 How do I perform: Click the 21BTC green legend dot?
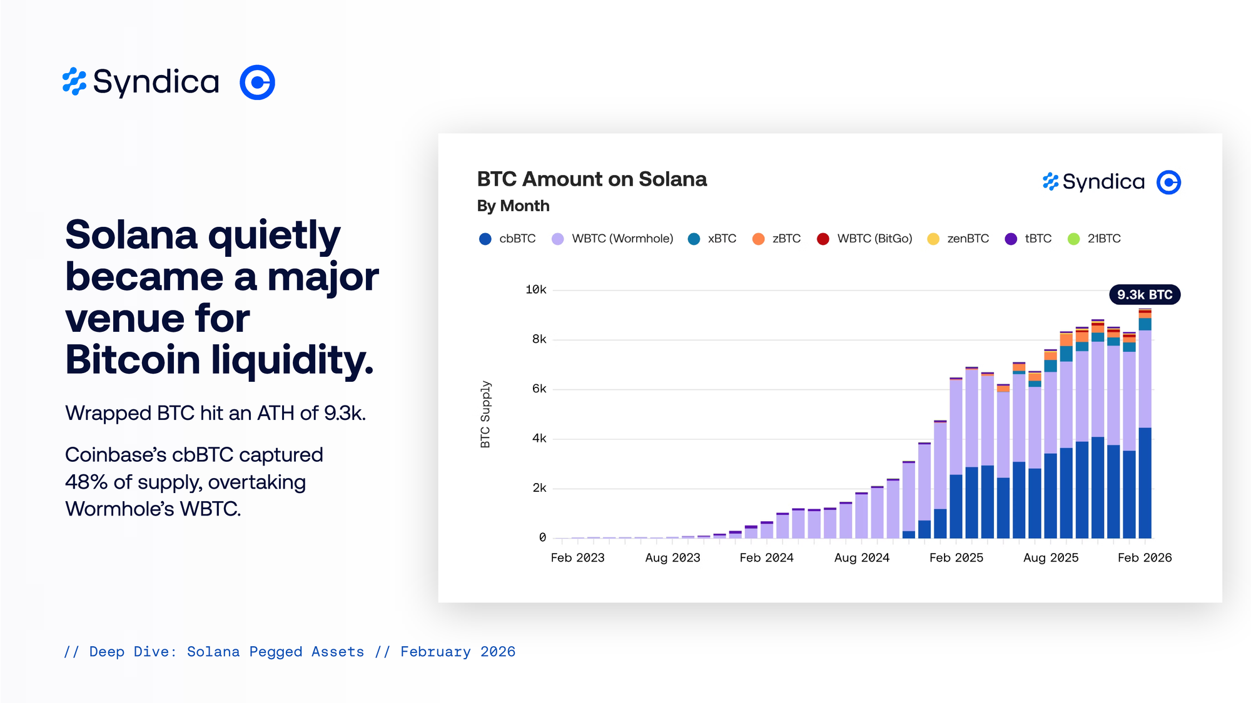click(x=1074, y=239)
